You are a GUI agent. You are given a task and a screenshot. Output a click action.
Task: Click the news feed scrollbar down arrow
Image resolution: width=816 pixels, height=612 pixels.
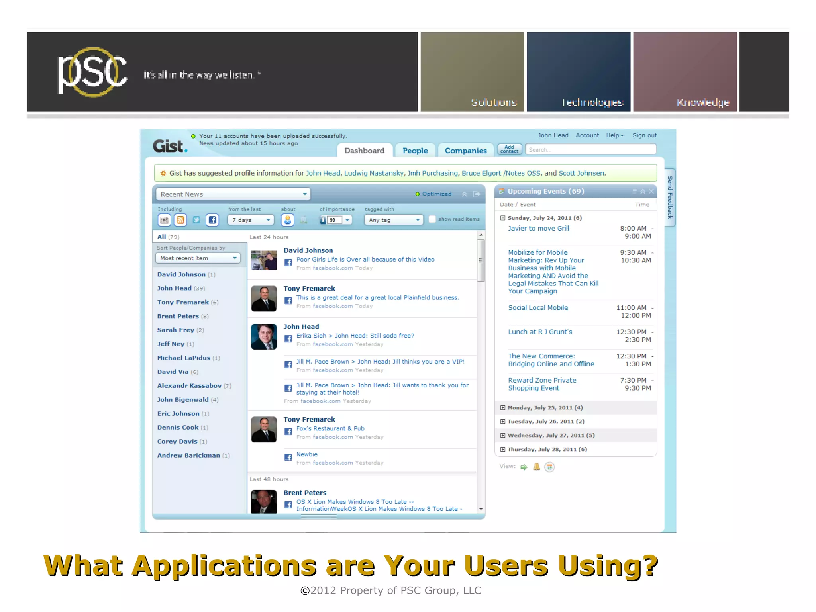(481, 509)
